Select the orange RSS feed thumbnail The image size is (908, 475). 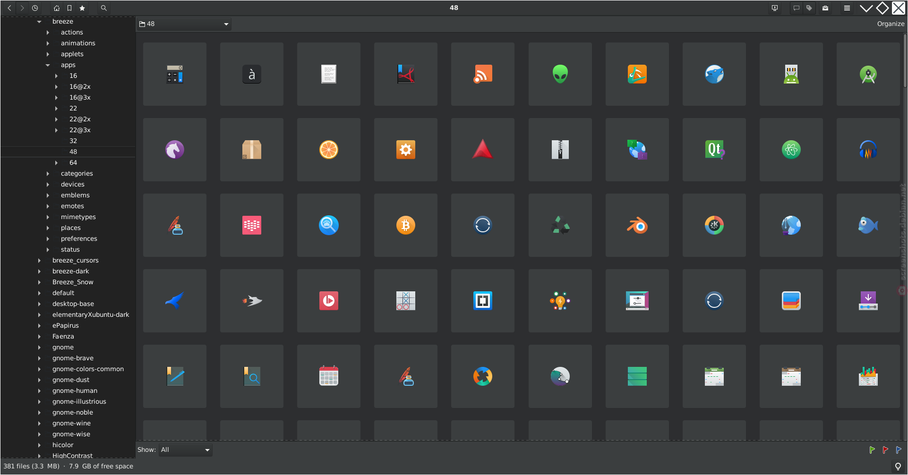[x=483, y=74]
